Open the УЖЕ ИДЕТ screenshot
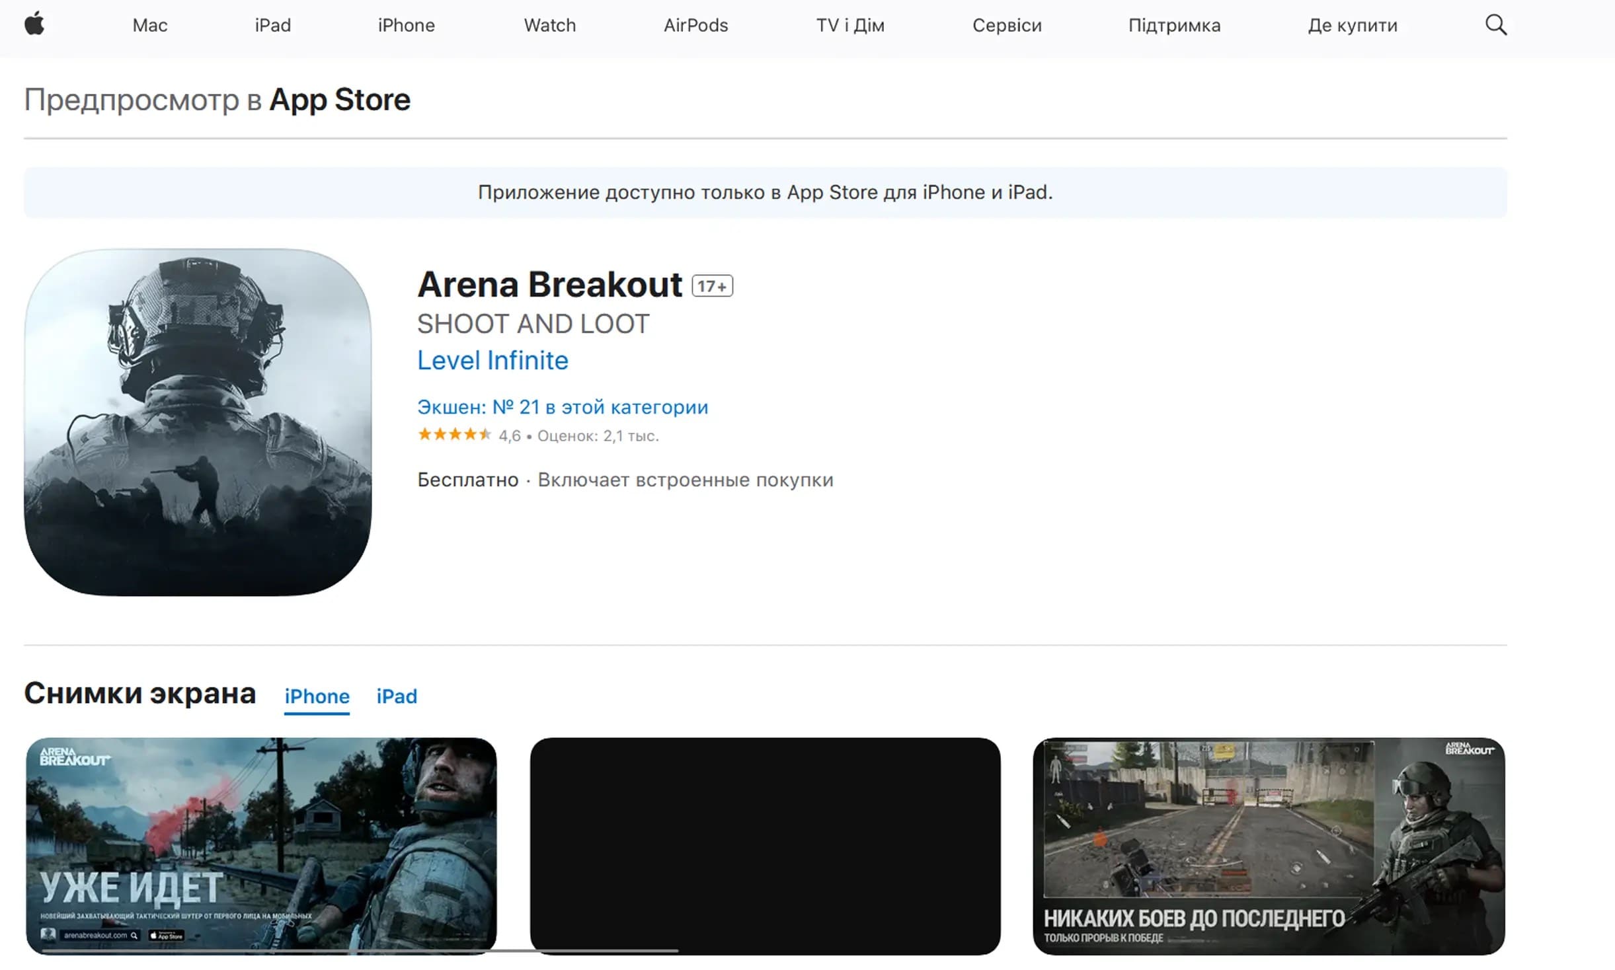1615x970 pixels. (x=261, y=846)
